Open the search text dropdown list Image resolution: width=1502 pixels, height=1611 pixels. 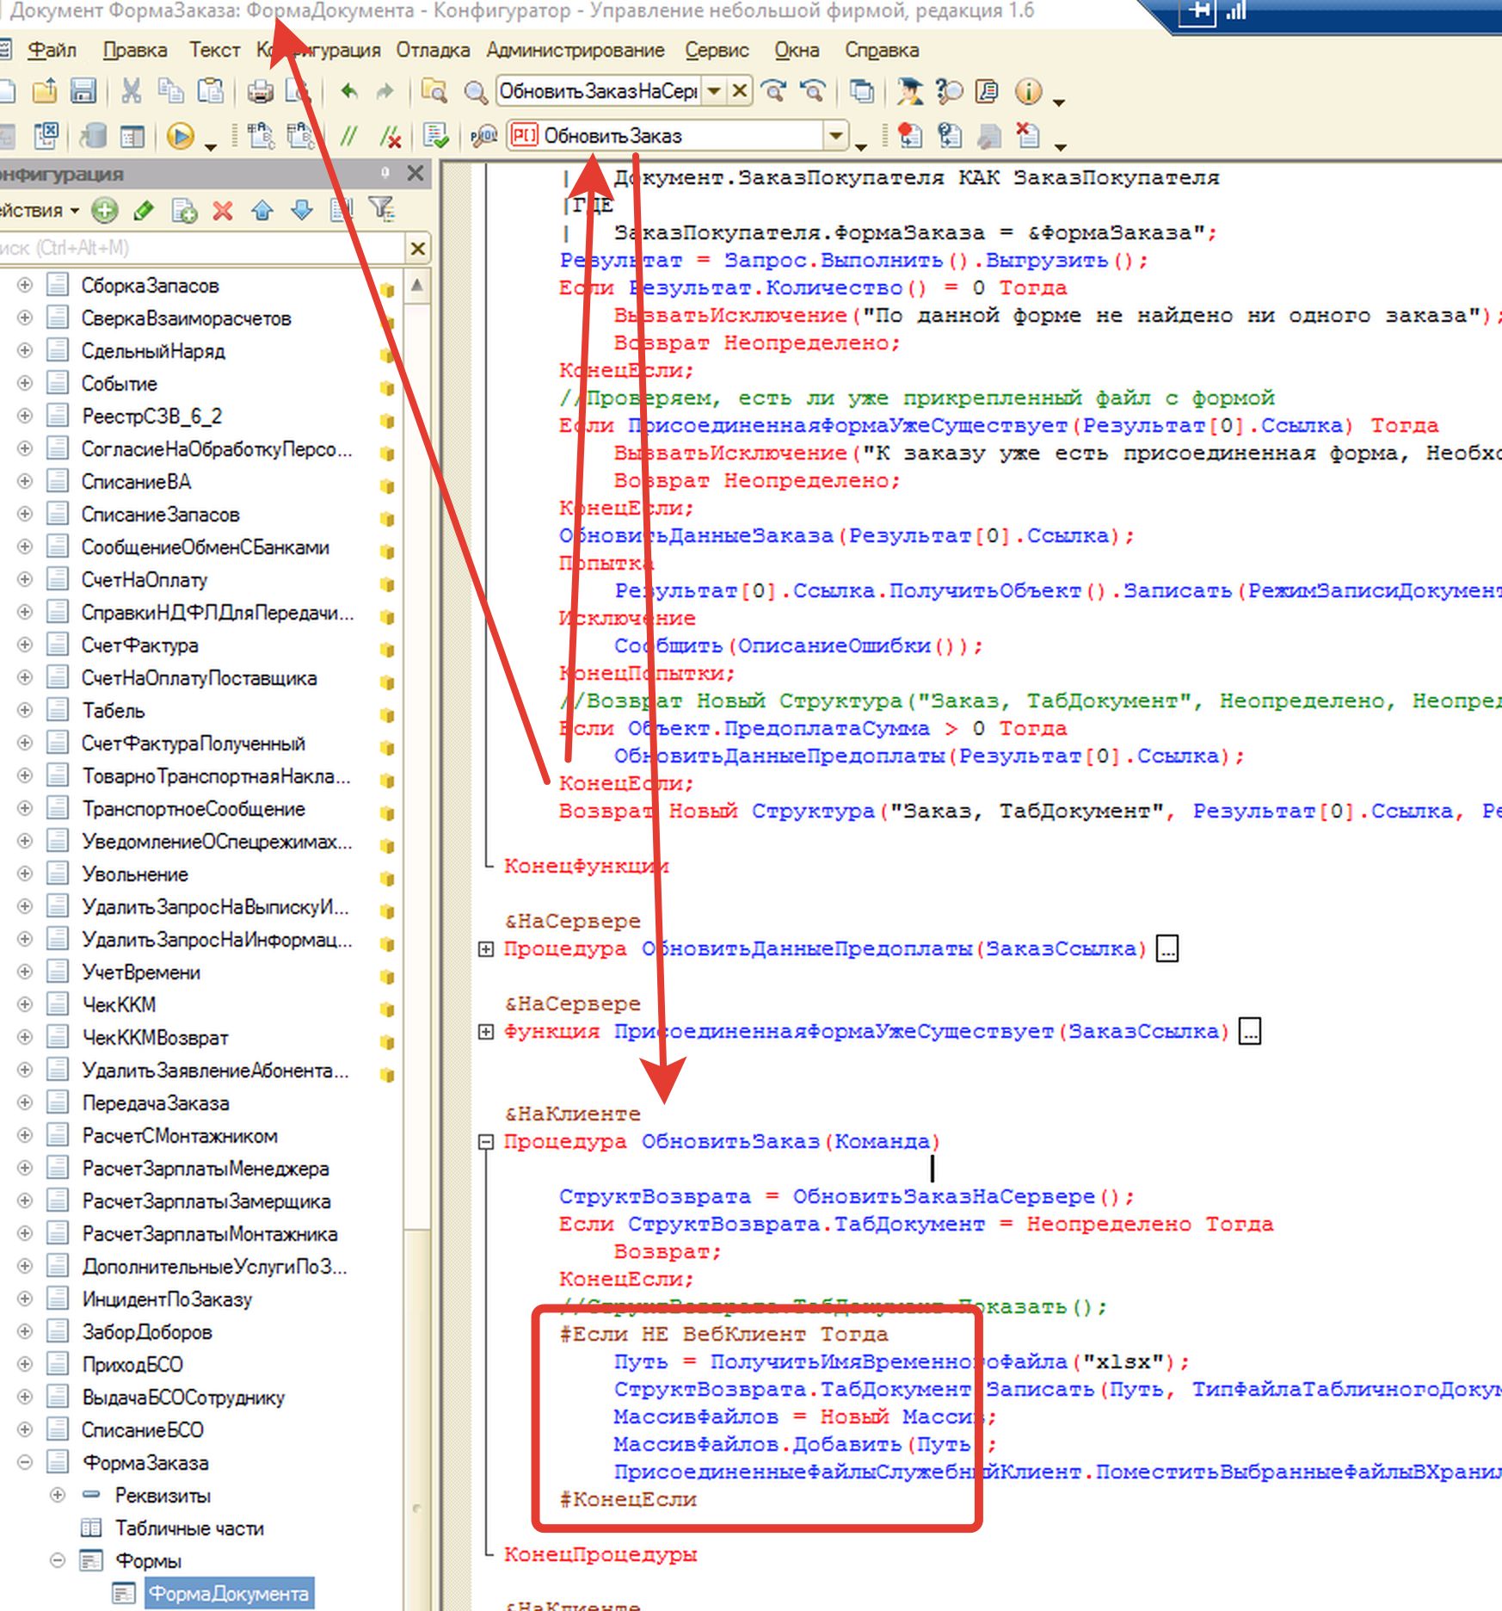[x=714, y=91]
